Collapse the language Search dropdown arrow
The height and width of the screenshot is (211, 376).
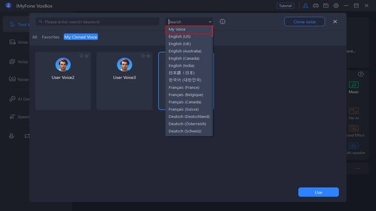tap(210, 22)
